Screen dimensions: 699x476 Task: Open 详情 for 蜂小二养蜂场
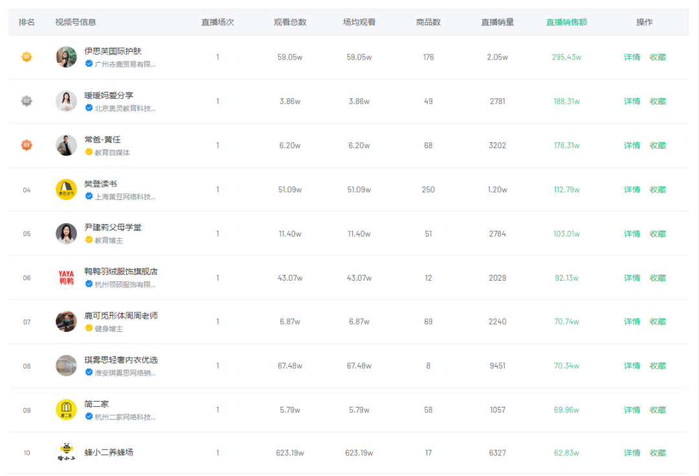tap(632, 453)
